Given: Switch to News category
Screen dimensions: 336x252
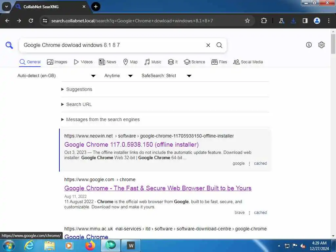Looking at the screenshot, I should [107, 62].
